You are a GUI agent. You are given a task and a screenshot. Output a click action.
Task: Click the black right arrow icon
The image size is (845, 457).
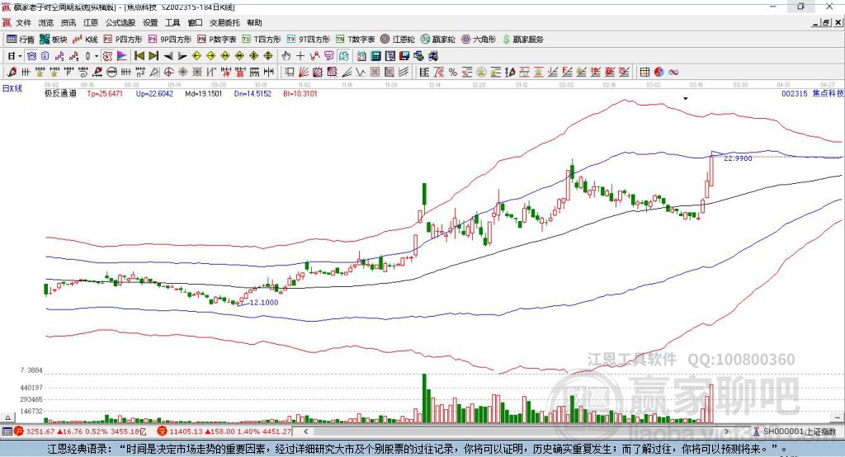[182, 56]
